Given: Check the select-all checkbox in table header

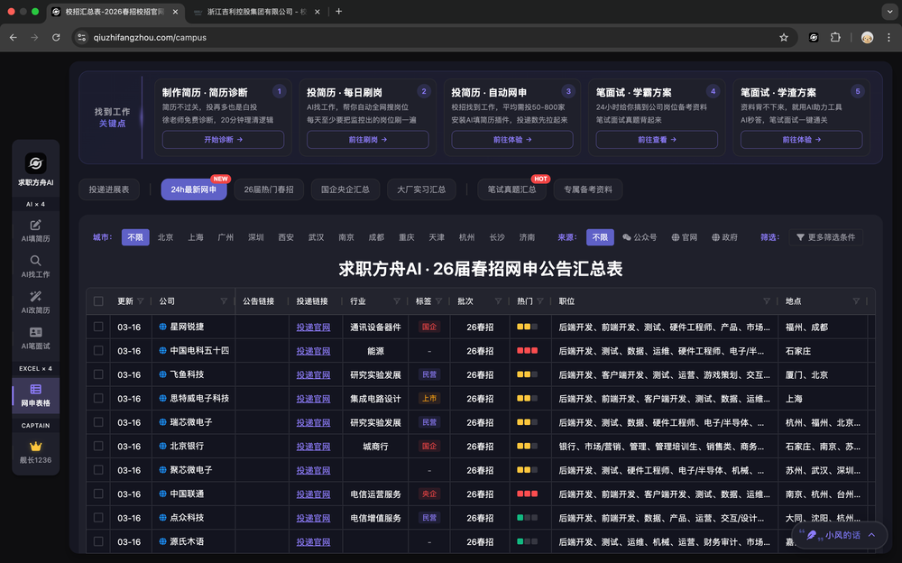Looking at the screenshot, I should 98,301.
